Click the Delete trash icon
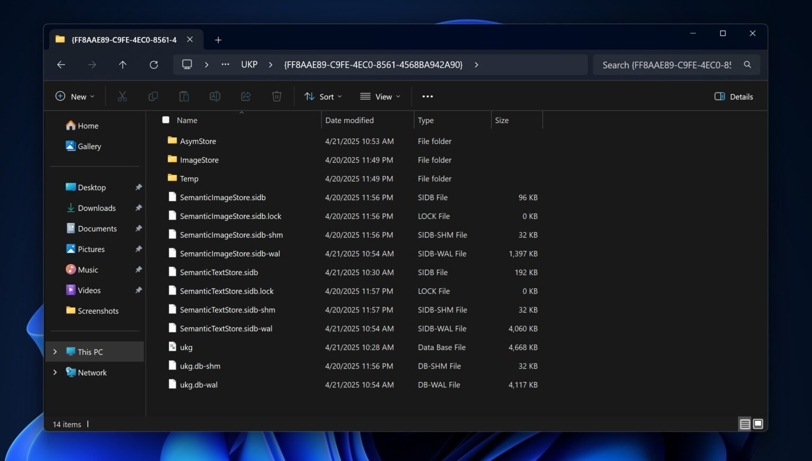Viewport: 812px width, 461px height. (x=276, y=96)
